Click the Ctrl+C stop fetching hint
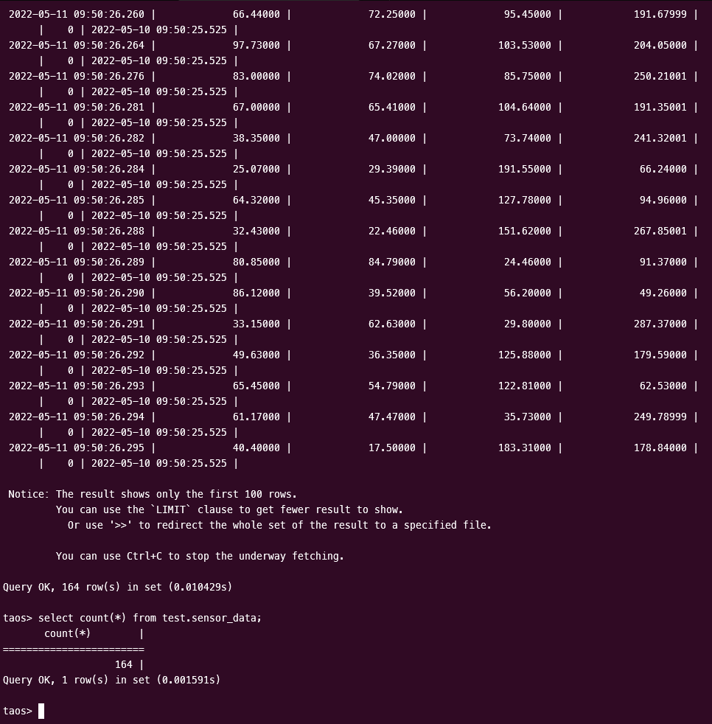The height and width of the screenshot is (724, 712). pyautogui.click(x=200, y=556)
